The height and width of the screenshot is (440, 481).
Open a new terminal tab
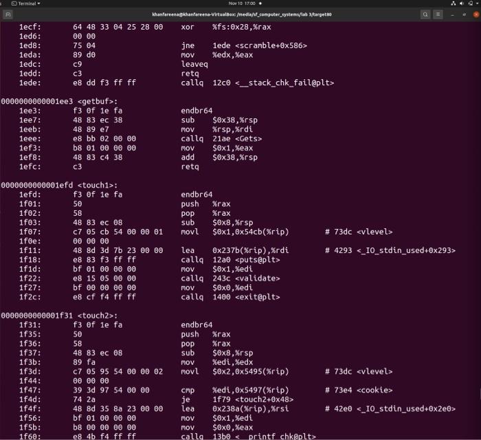point(8,14)
